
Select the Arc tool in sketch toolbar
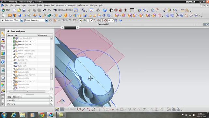88,109
